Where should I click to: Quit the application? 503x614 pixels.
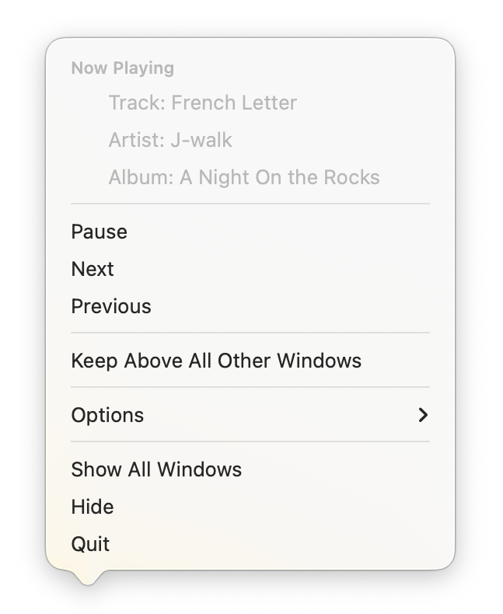90,544
